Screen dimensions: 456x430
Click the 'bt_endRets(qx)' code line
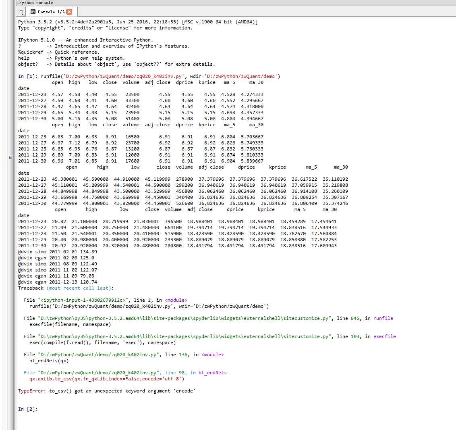click(x=49, y=361)
